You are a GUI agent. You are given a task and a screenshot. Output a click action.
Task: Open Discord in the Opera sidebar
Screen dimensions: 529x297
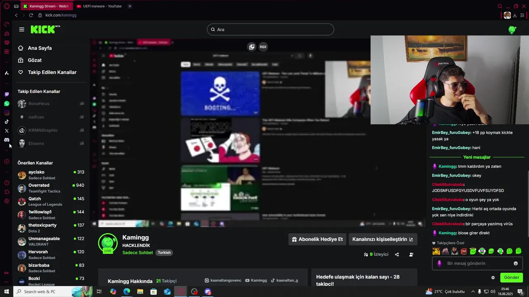pyautogui.click(x=7, y=140)
